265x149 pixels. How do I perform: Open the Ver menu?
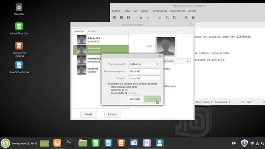(x=135, y=11)
